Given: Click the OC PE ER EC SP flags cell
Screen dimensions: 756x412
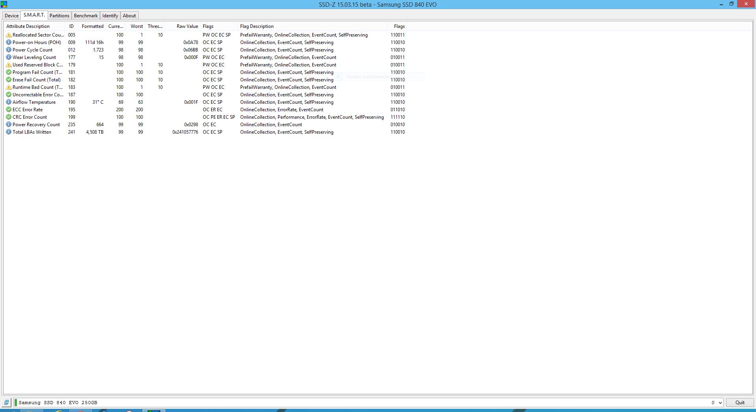Looking at the screenshot, I should [219, 117].
